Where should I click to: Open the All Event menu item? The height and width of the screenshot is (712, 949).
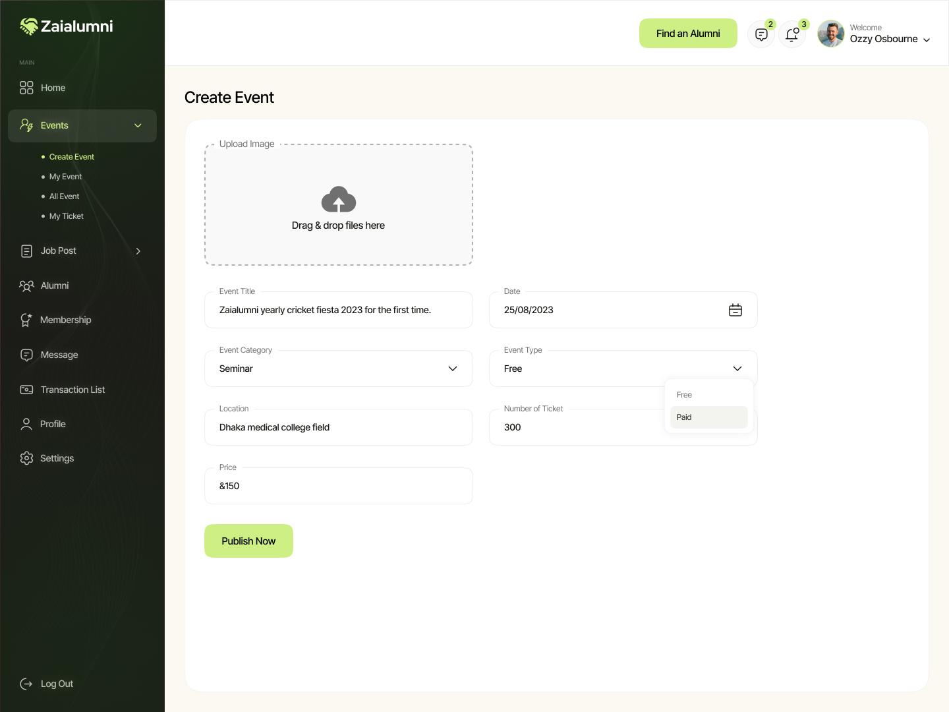[x=63, y=196]
